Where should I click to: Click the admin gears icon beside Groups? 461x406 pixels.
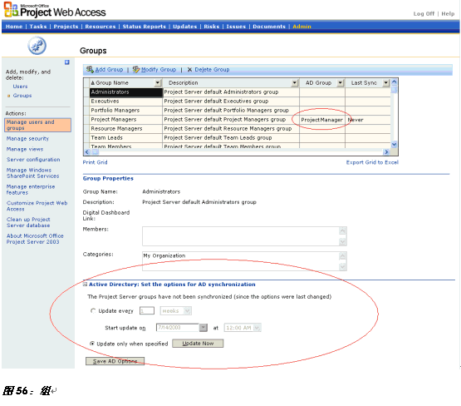37,46
